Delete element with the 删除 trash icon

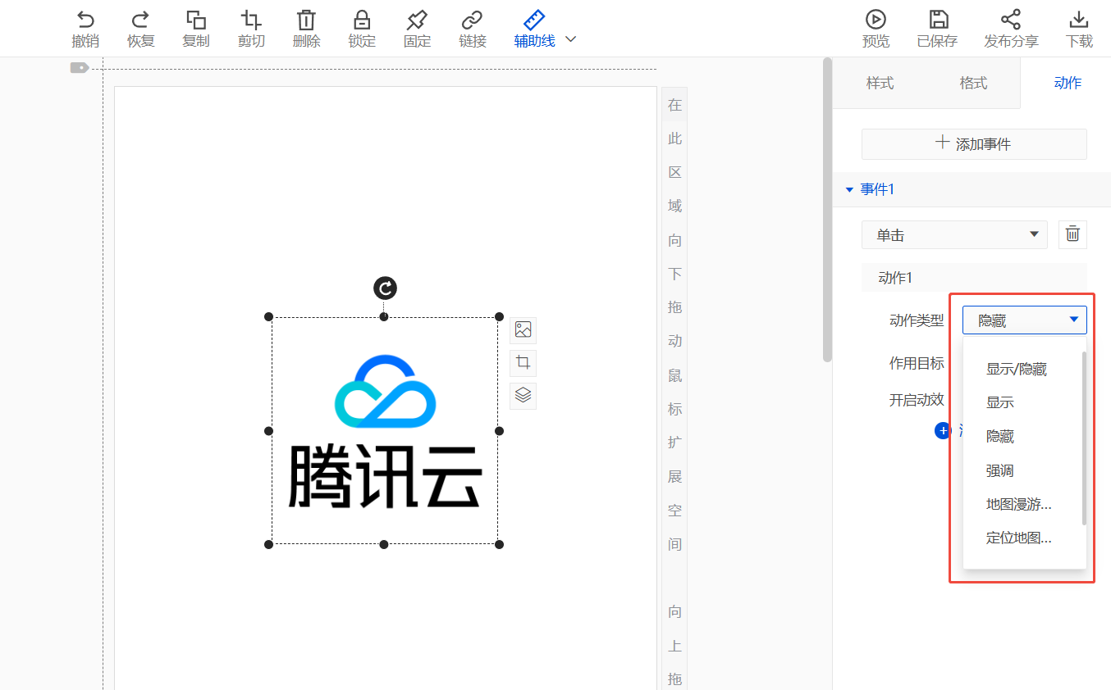(x=307, y=20)
